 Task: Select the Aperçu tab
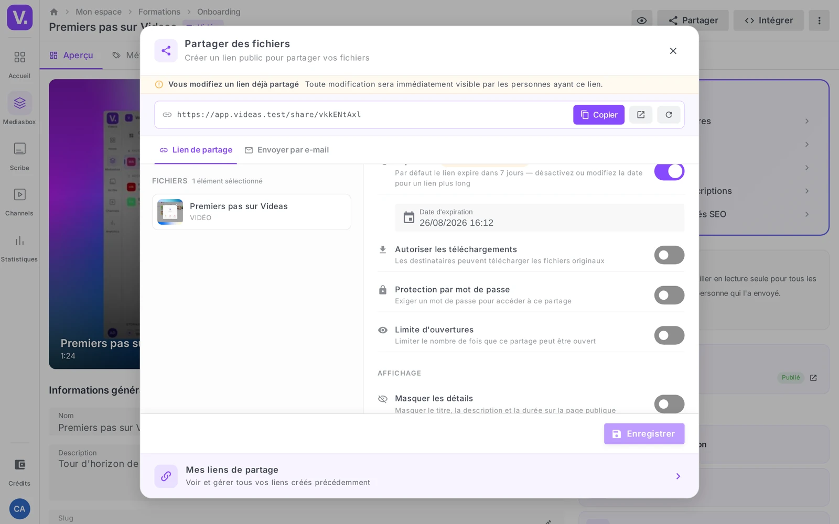[x=71, y=56]
